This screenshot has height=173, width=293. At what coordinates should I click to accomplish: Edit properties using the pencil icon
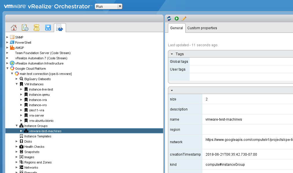(184, 18)
